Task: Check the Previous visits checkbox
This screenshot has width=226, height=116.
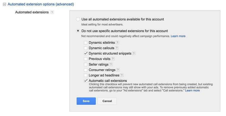Action: [x=86, y=59]
